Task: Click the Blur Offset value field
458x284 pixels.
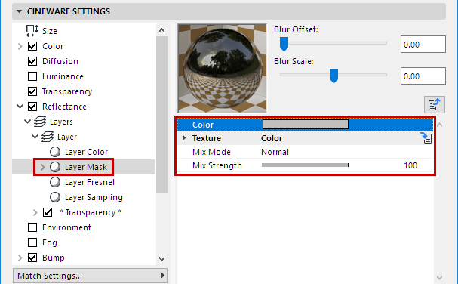Action: point(423,44)
